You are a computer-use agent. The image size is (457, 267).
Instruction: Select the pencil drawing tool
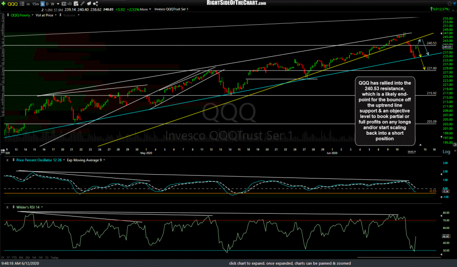(83, 4)
